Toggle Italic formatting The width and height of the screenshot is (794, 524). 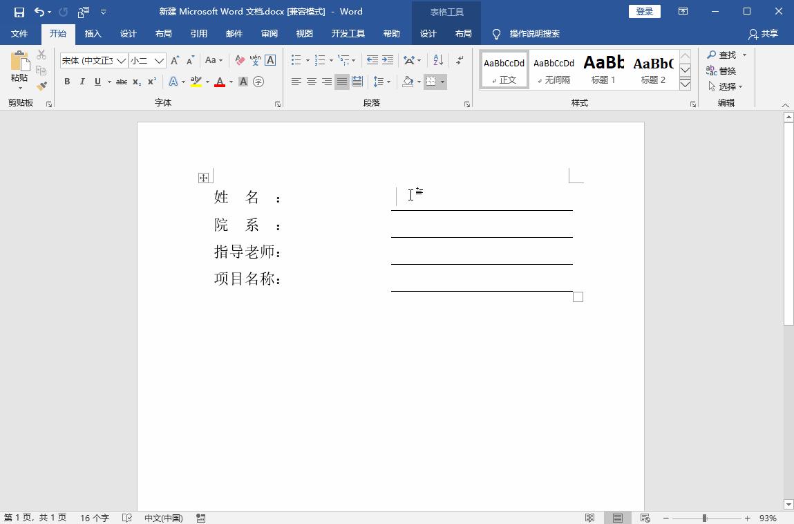point(82,82)
